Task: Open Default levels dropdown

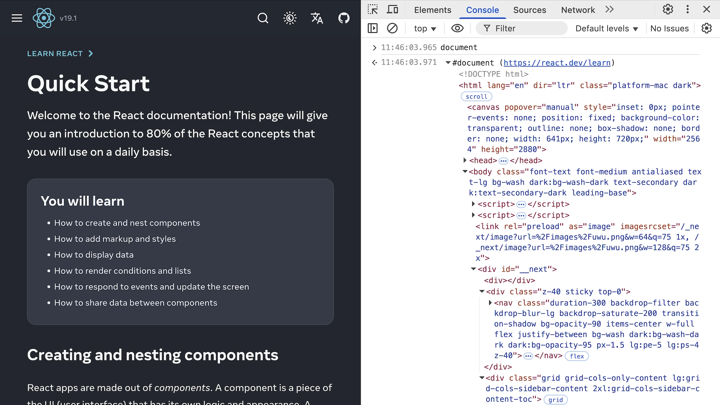Action: [607, 28]
